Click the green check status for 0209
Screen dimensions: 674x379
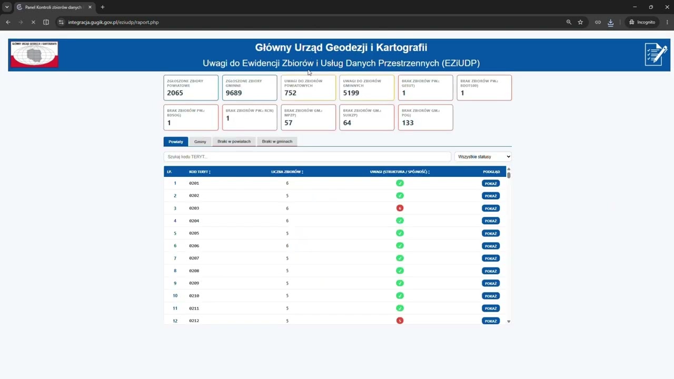point(400,283)
